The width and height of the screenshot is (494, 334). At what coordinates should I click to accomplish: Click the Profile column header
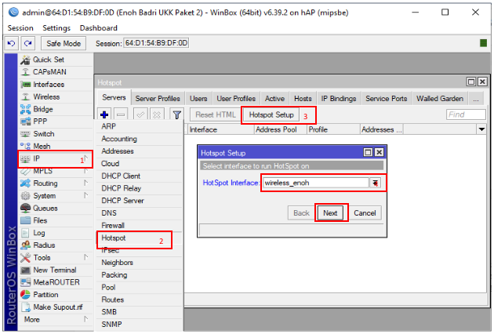(x=333, y=129)
